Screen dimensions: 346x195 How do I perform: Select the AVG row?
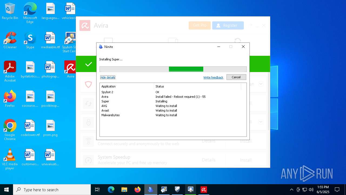click(x=173, y=106)
